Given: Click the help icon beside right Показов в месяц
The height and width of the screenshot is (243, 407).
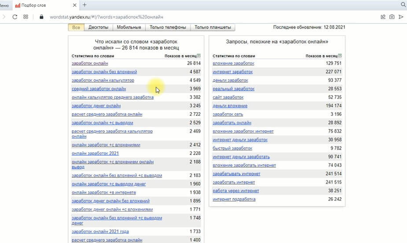Looking at the screenshot, I should tap(340, 55).
